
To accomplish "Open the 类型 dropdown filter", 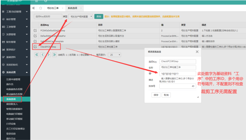I will click(x=81, y=16).
